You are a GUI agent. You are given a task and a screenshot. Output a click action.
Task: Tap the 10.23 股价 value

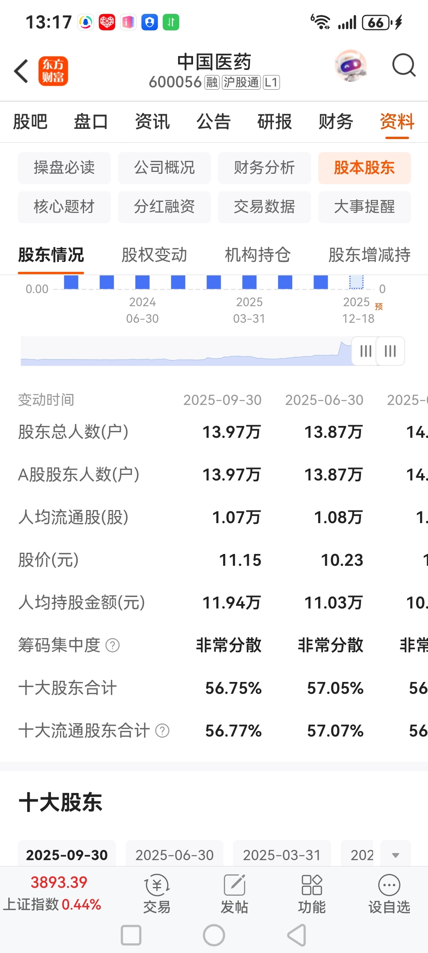click(x=342, y=560)
